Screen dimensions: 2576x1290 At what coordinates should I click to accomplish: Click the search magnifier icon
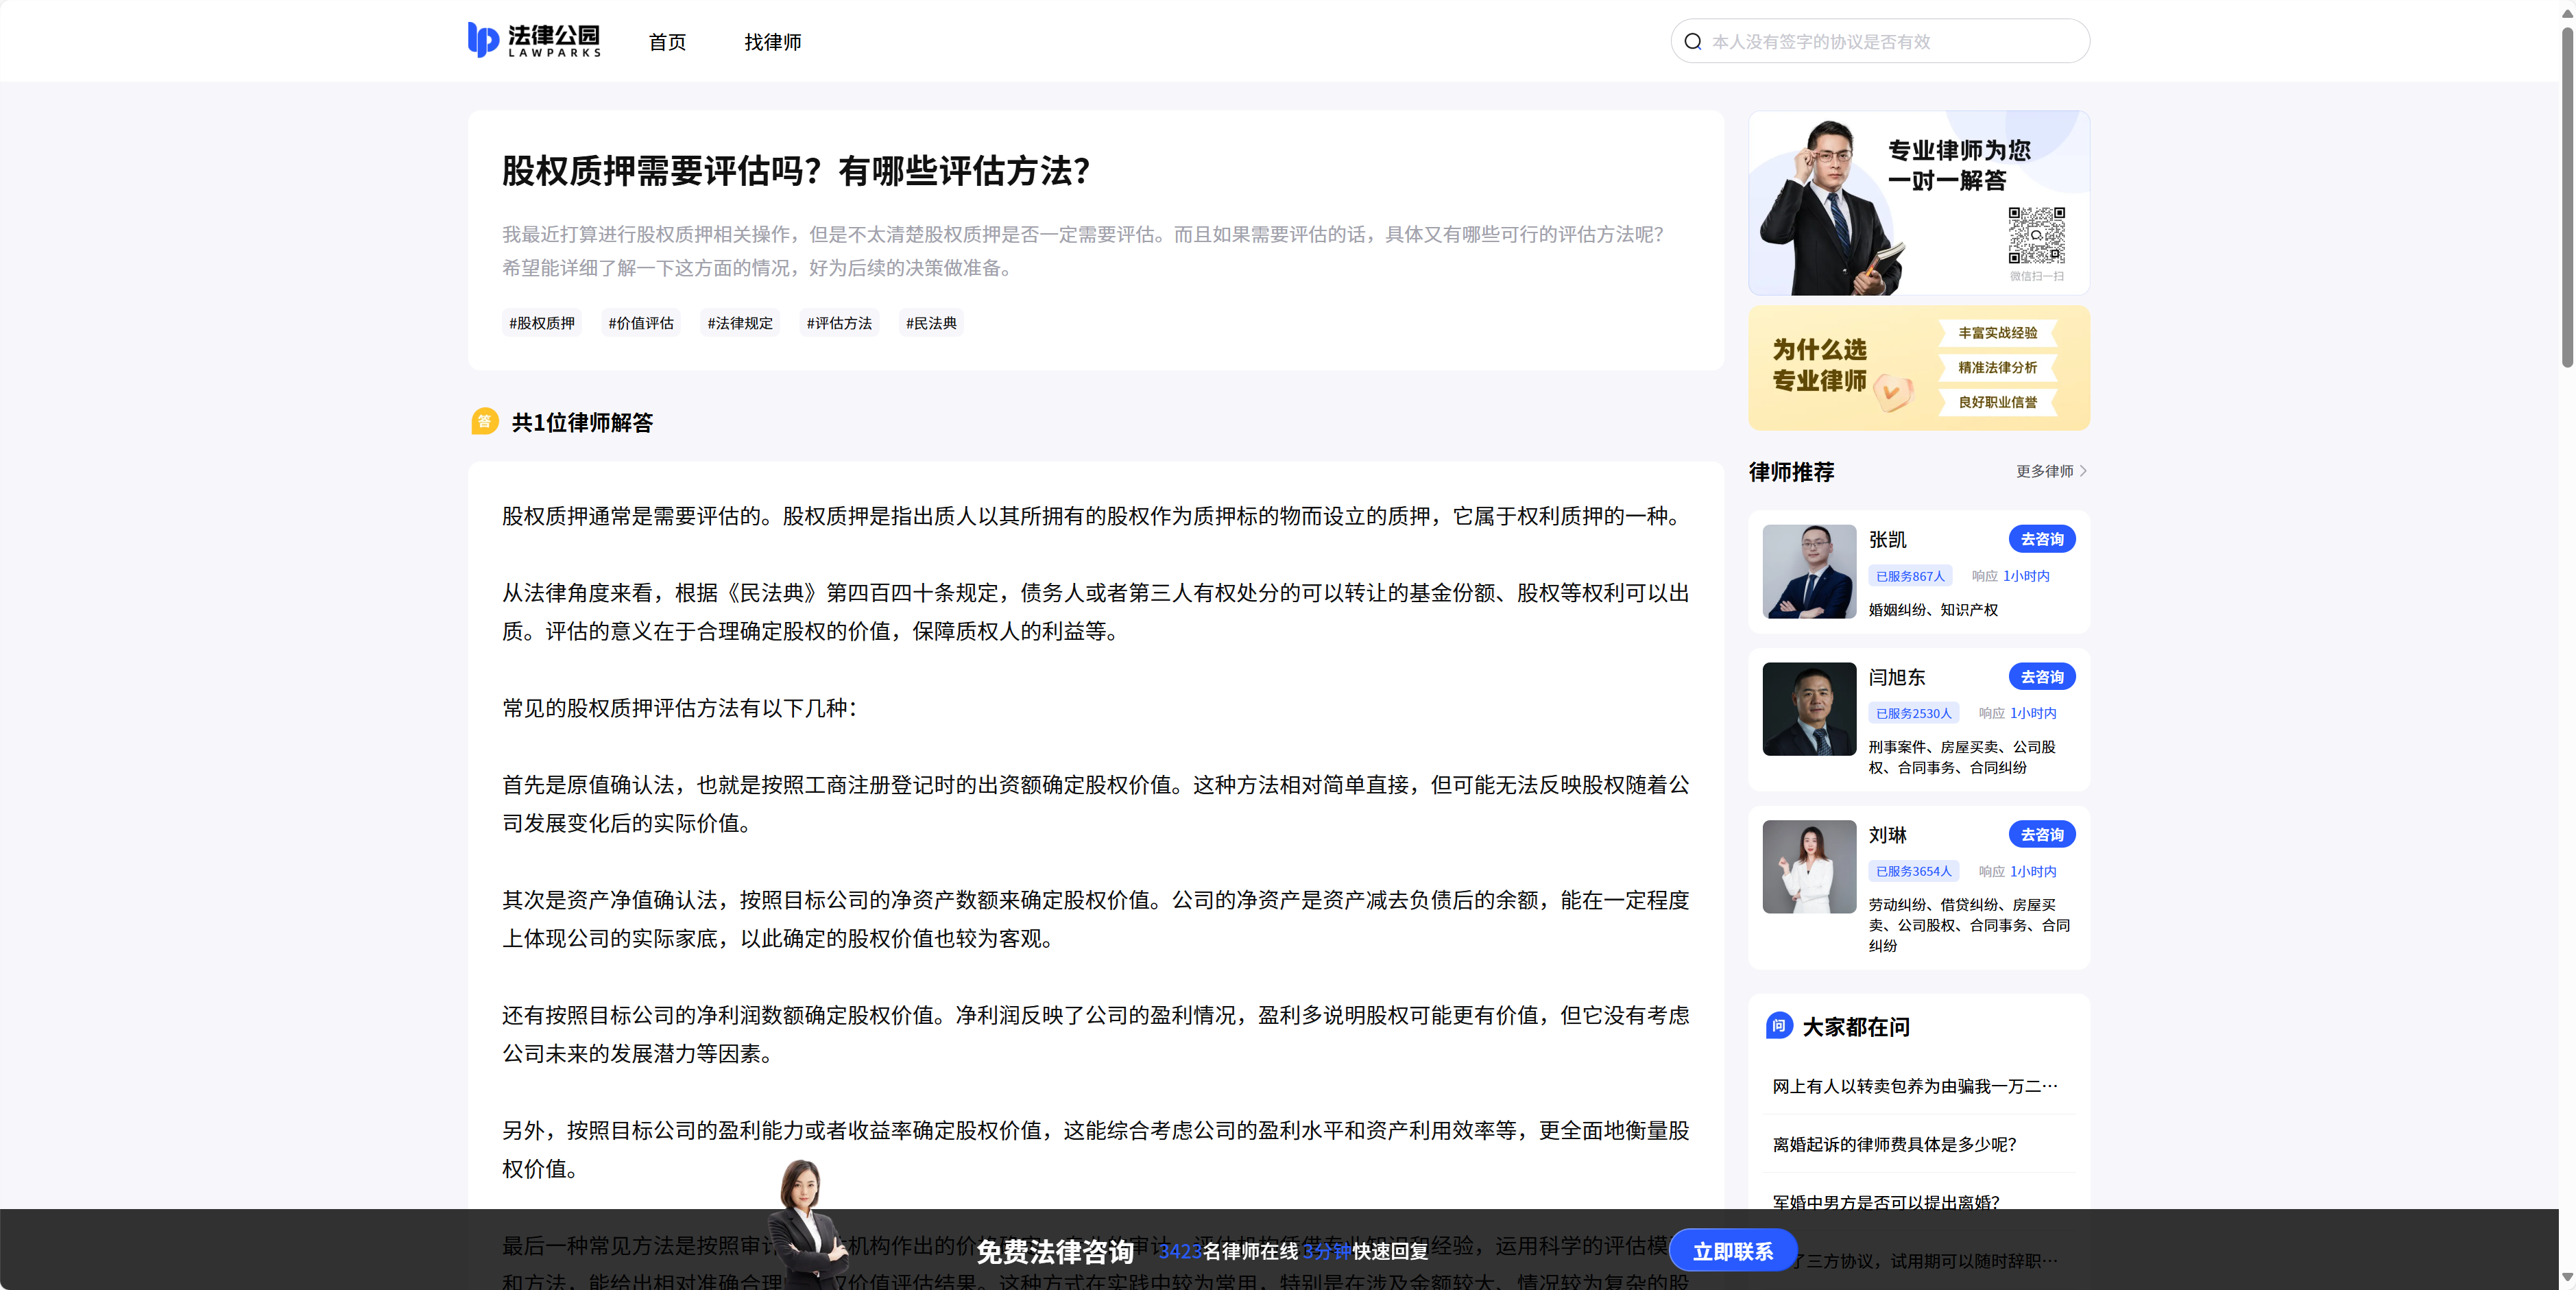1692,41
